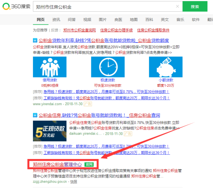Switch to the 百科 tab
The width and height of the screenshot is (213, 188).
click(149, 19)
